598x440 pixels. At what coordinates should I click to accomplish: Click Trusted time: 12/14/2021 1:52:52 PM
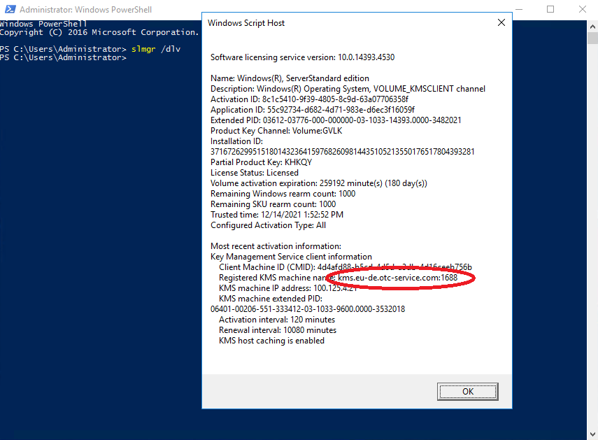[x=276, y=215]
